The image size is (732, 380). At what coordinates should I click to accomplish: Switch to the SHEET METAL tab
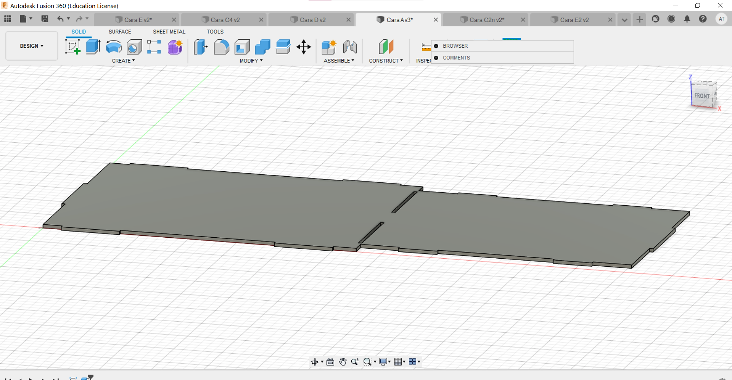[x=169, y=32]
